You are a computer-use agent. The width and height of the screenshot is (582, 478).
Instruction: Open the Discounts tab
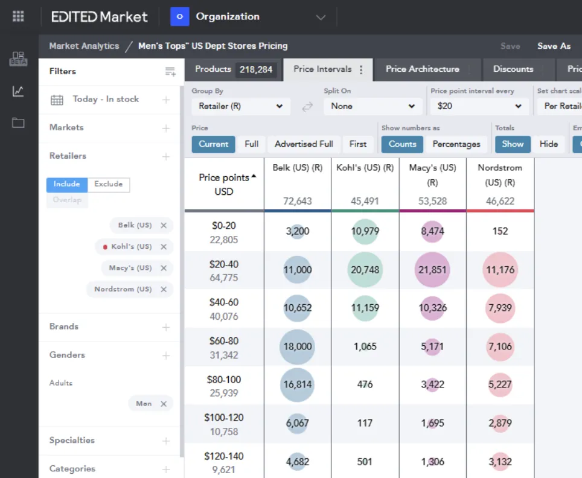pyautogui.click(x=513, y=69)
